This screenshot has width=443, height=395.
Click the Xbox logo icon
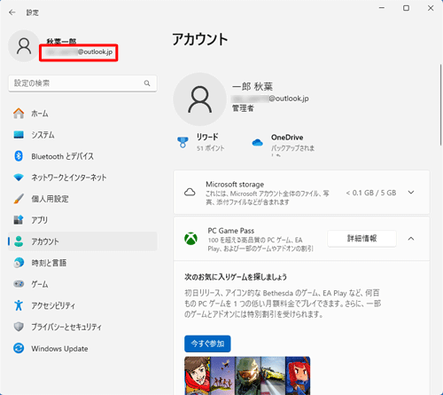click(190, 239)
